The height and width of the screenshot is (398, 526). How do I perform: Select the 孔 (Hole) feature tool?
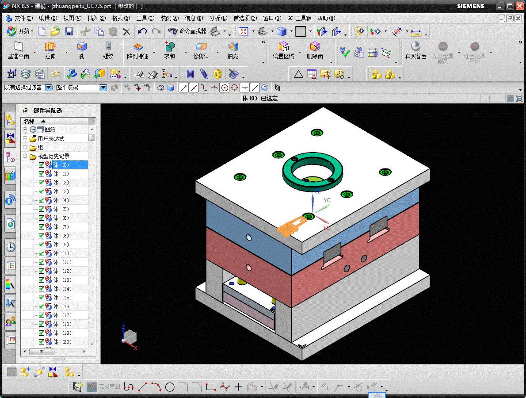coord(81,47)
